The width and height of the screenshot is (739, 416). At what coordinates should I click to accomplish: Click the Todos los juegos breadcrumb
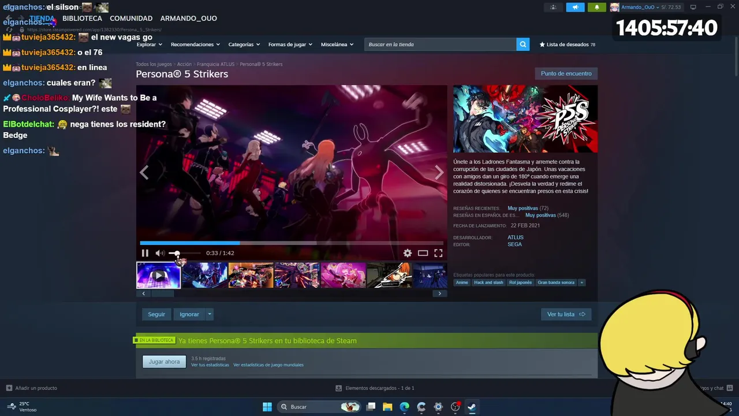point(154,64)
